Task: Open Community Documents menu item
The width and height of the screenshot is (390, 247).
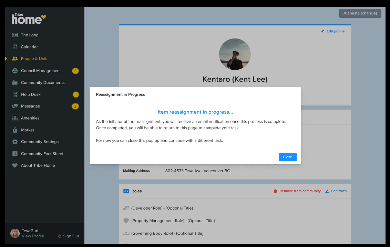Action: tap(42, 82)
